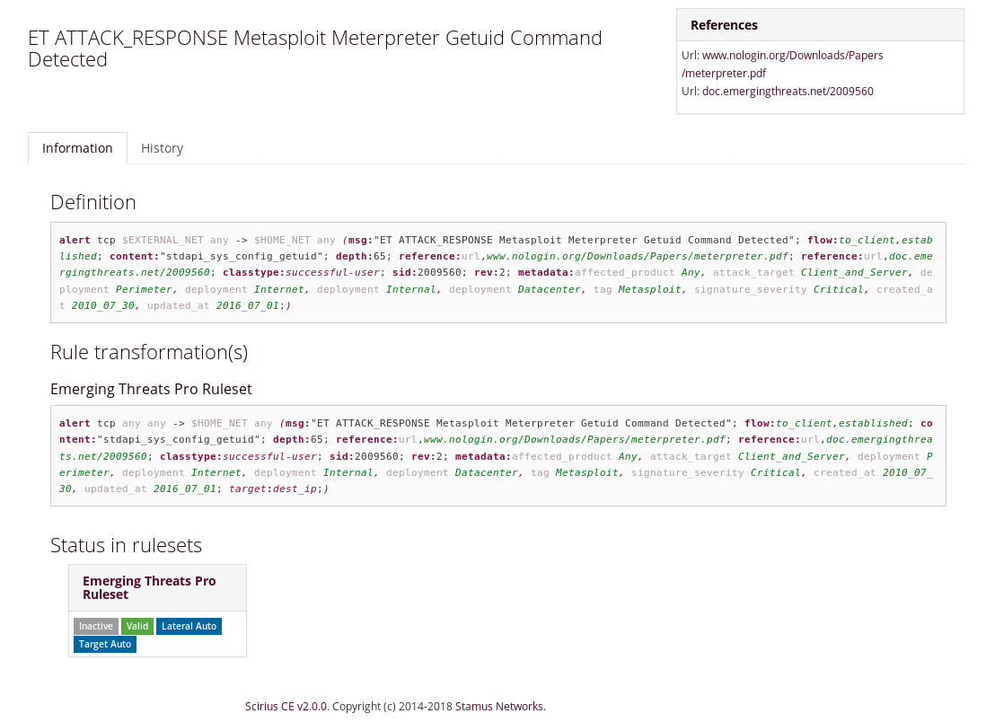Image resolution: width=986 pixels, height=722 pixels.
Task: Switch to the History tab
Action: [162, 148]
